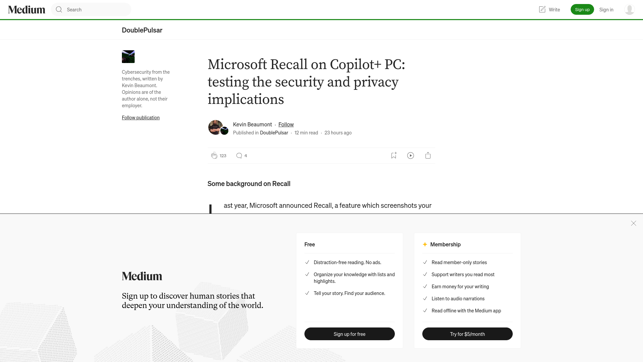Click 'Some background on Recall' subheading
Viewport: 643px width, 362px height.
tap(249, 184)
